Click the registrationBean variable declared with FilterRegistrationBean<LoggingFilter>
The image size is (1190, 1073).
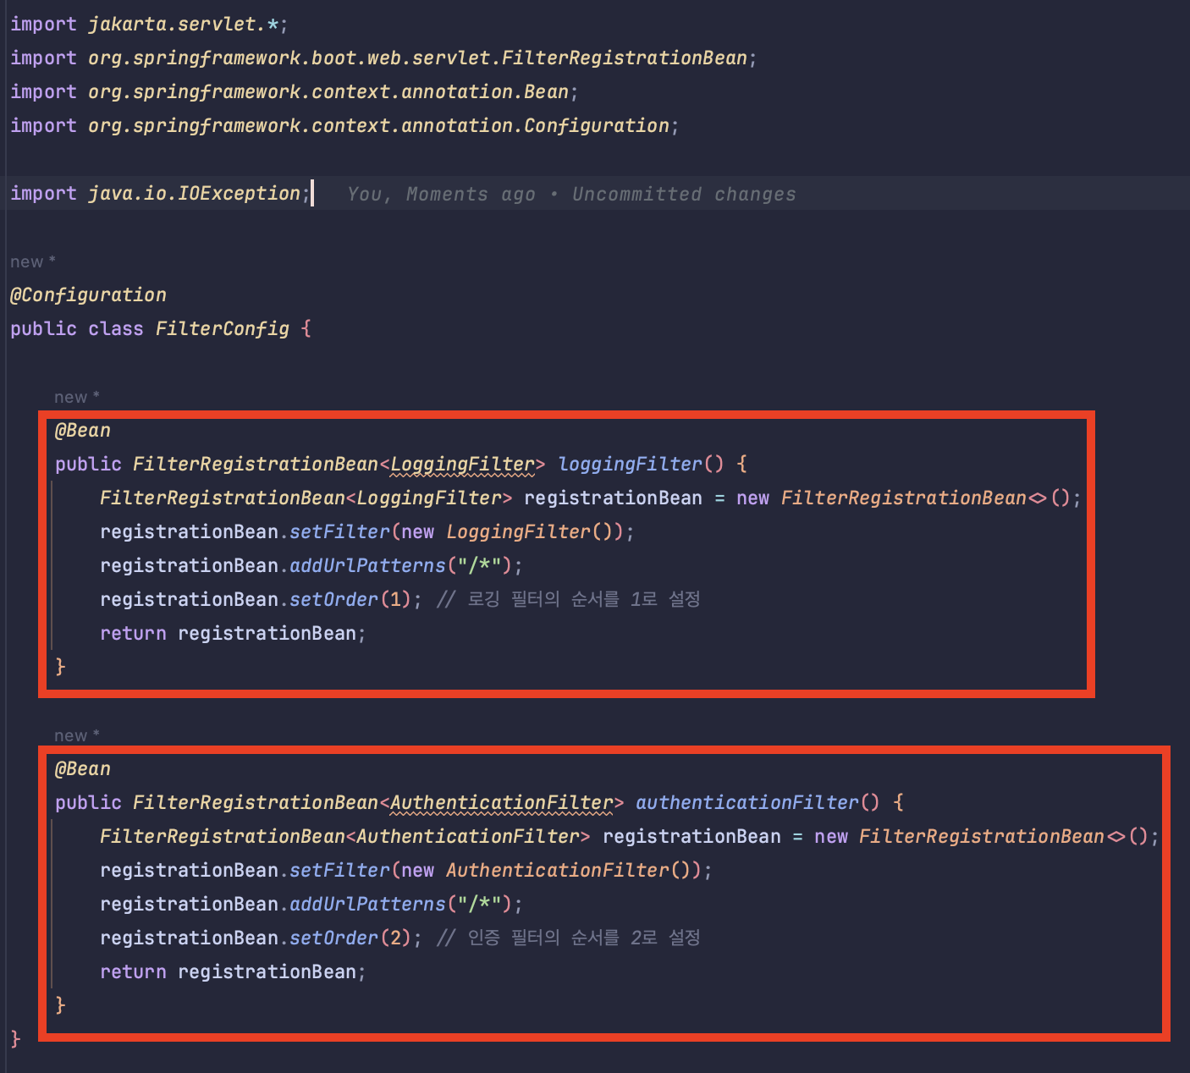click(613, 498)
